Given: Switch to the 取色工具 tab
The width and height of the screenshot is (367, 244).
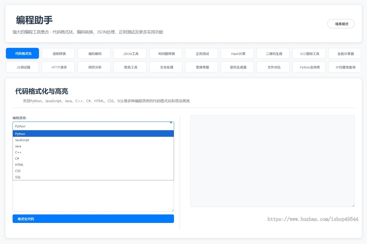Looking at the screenshot, I should (130, 67).
